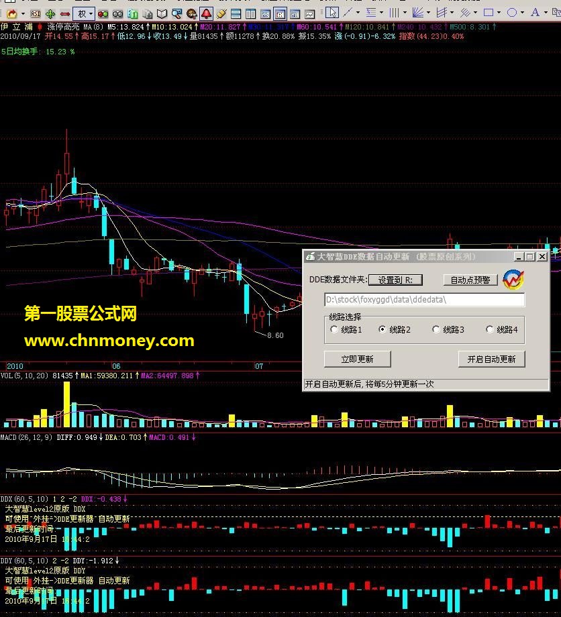The width and height of the screenshot is (561, 617).
Task: Click the MACD(26,12,9) indicator label
Action: tap(26, 437)
